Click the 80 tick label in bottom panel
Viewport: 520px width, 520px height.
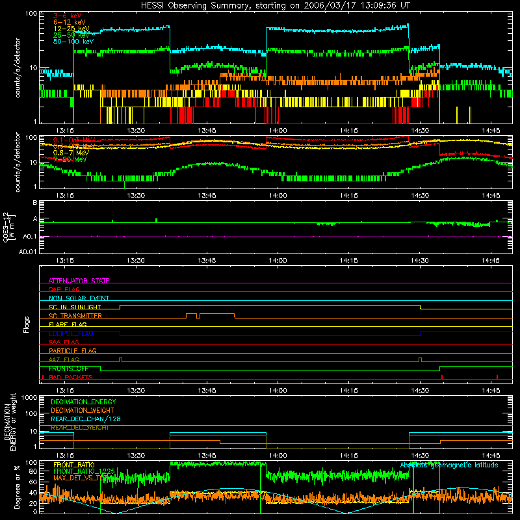(x=33, y=471)
